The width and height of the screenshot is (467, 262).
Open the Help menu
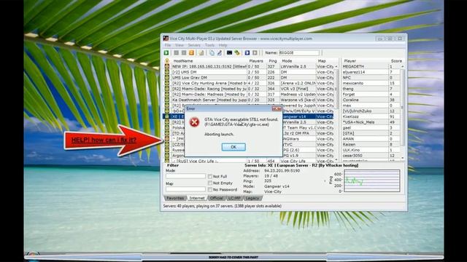click(x=223, y=45)
